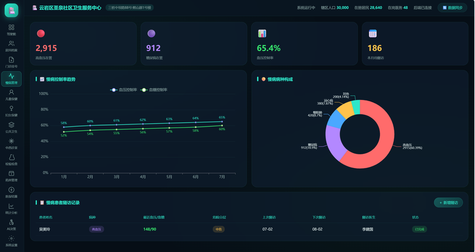Image resolution: width=475 pixels, height=252 pixels.
Task: Open 系统设置 settings gear
Action: [11, 241]
